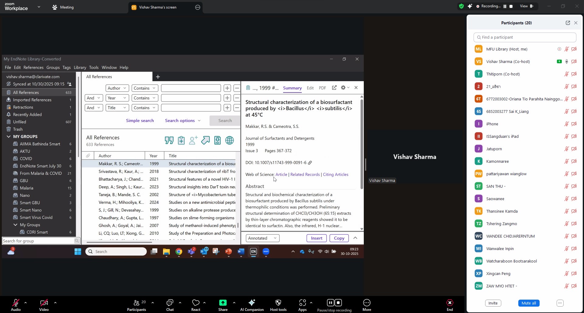This screenshot has height=313, width=584.
Task: Click the new reference clipboard icon
Action: [x=181, y=141]
